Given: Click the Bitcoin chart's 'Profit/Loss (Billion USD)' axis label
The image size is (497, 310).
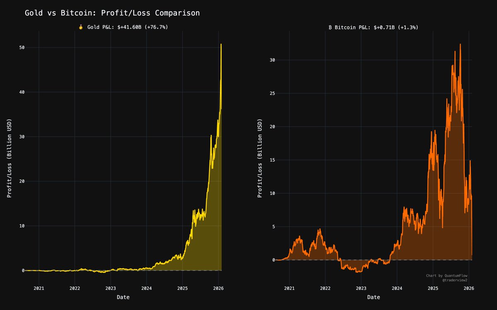Looking at the screenshot, I should coord(260,159).
